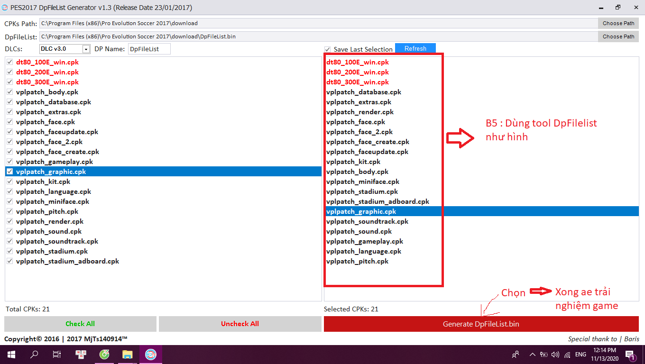Open Task View on the taskbar
645x364 pixels.
coord(57,354)
